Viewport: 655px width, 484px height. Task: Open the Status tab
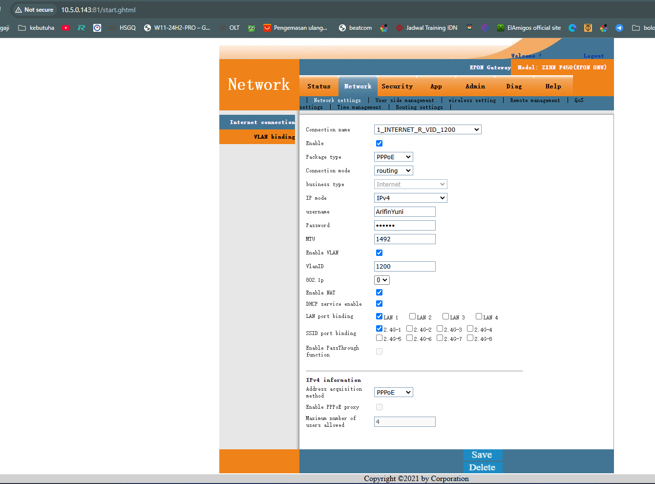point(318,86)
